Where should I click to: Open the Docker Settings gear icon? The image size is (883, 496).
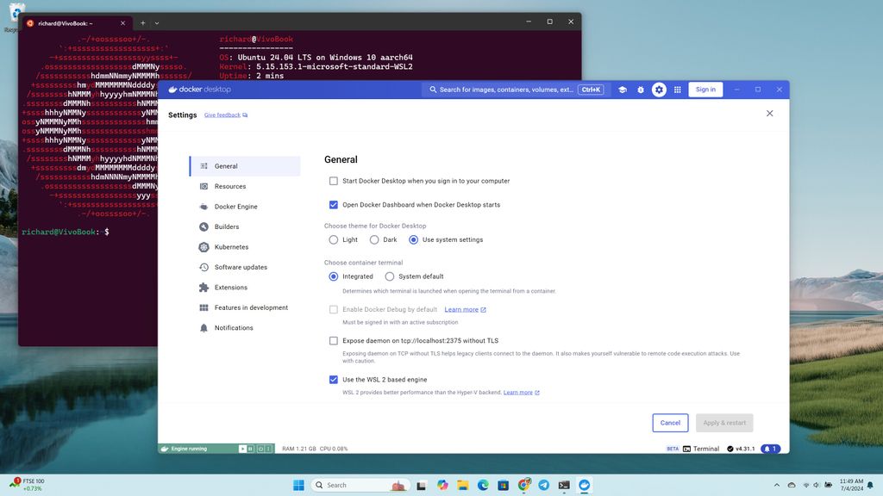coord(658,90)
